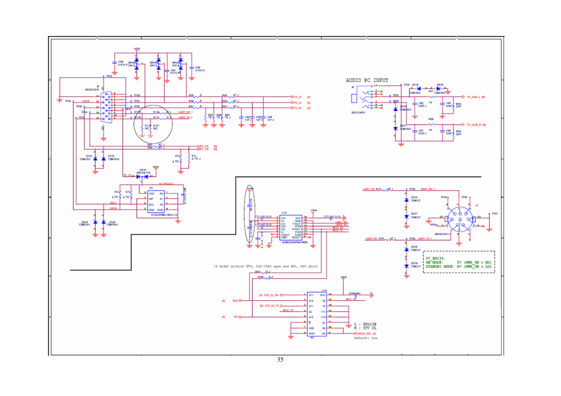Click the audio jack connector symbol
The image size is (561, 396).
pos(354,98)
